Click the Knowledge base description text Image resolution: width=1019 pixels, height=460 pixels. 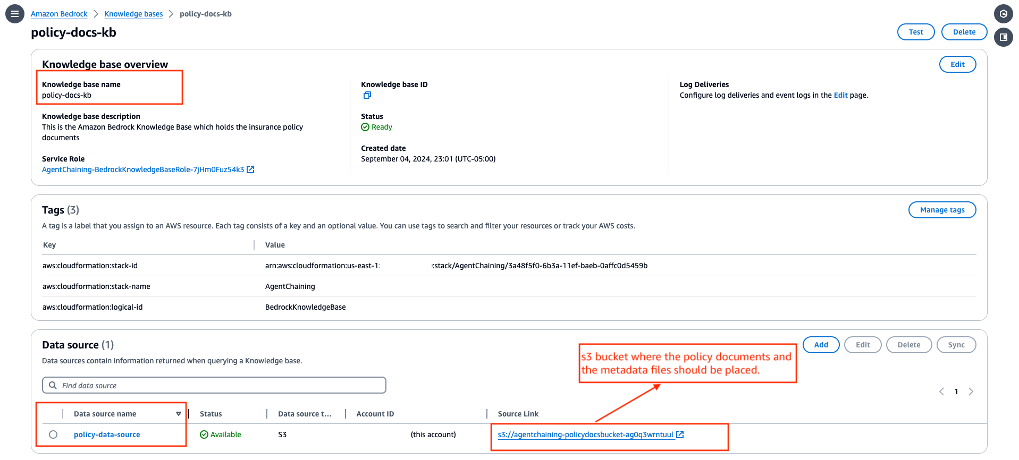(172, 132)
